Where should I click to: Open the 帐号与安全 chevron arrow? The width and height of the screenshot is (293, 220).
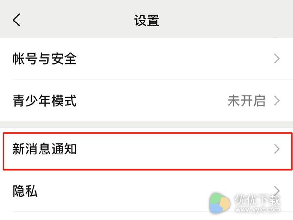point(277,59)
